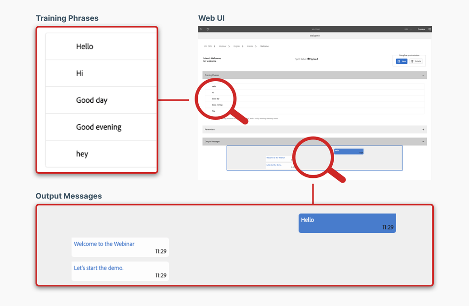Viewport: 469px width, 306px height.
Task: Switch to Preview mode in the top bar
Action: (x=421, y=29)
